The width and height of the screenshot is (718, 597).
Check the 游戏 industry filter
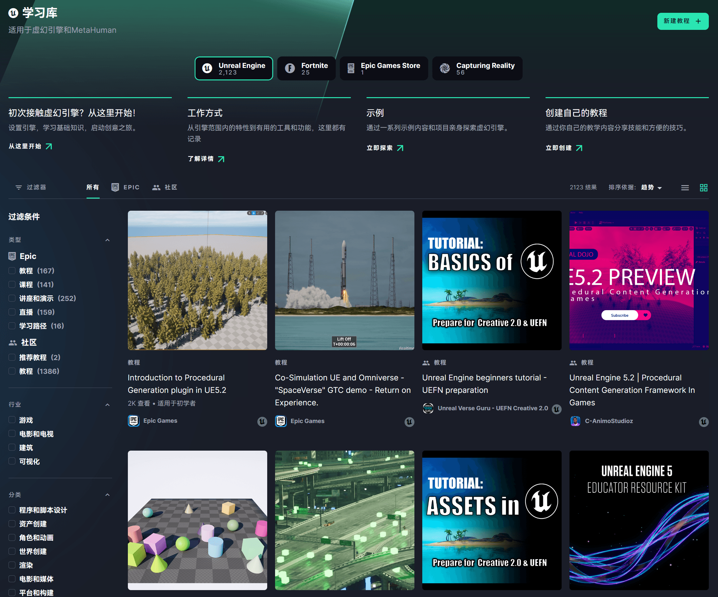(12, 420)
